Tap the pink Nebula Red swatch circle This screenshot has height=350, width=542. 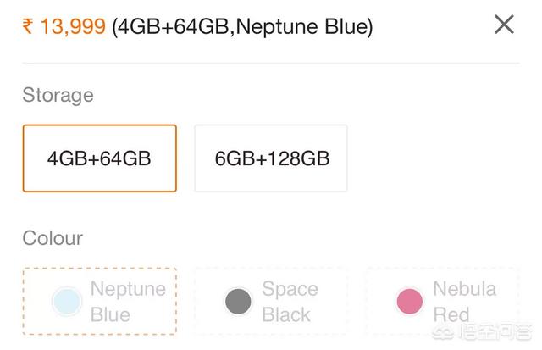(x=410, y=302)
